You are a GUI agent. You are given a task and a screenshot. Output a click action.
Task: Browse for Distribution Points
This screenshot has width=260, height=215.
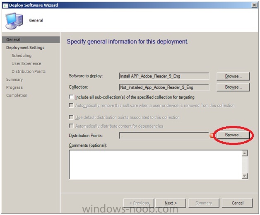click(233, 135)
